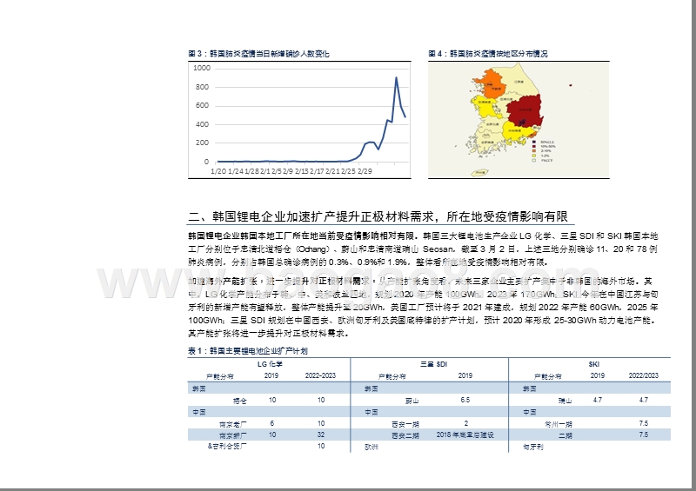Click the "梧仓" table cell
The width and height of the screenshot is (696, 491).
[x=240, y=401]
